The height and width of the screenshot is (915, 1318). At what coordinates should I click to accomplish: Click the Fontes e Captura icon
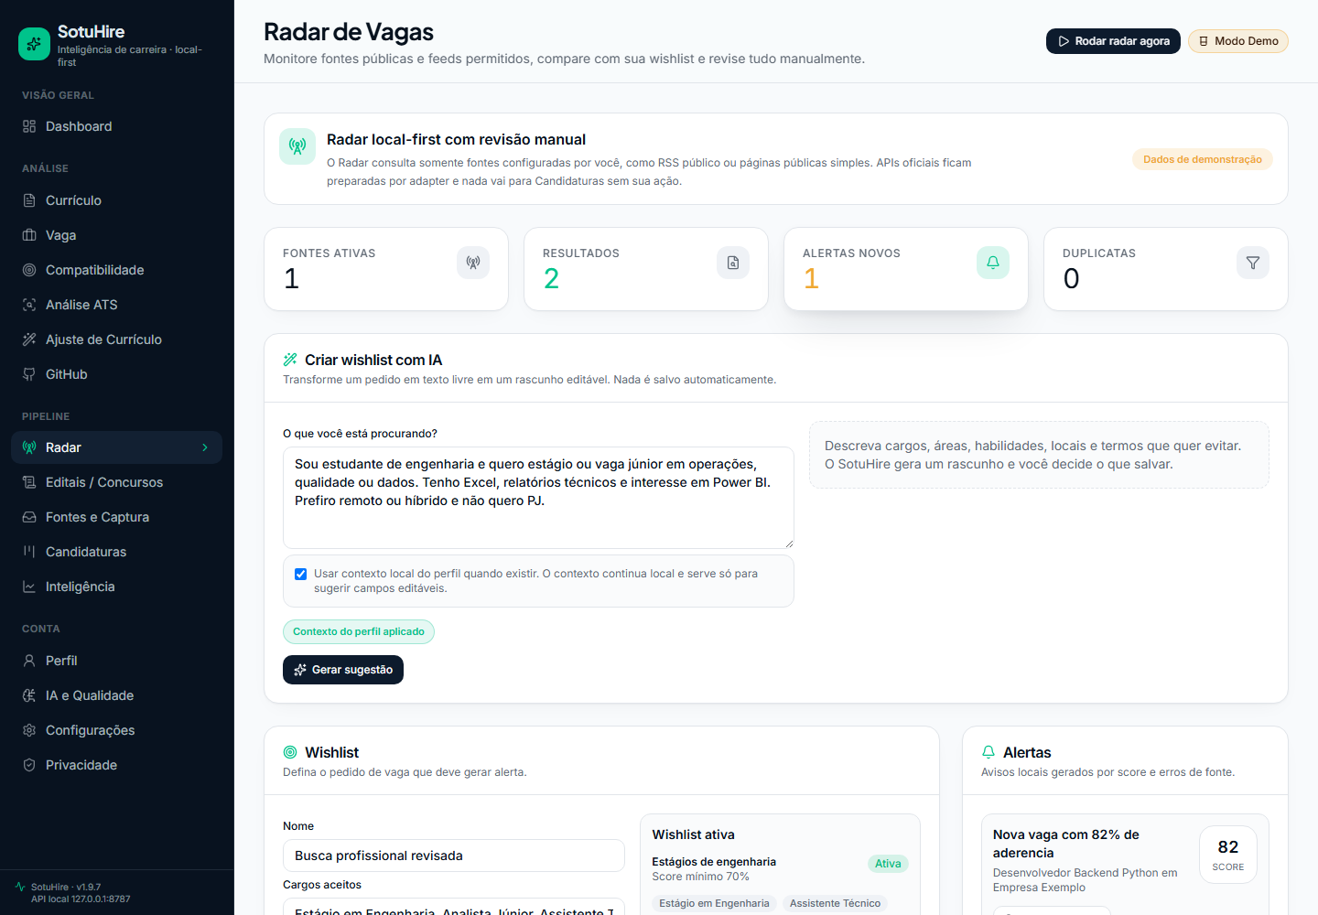coord(29,517)
